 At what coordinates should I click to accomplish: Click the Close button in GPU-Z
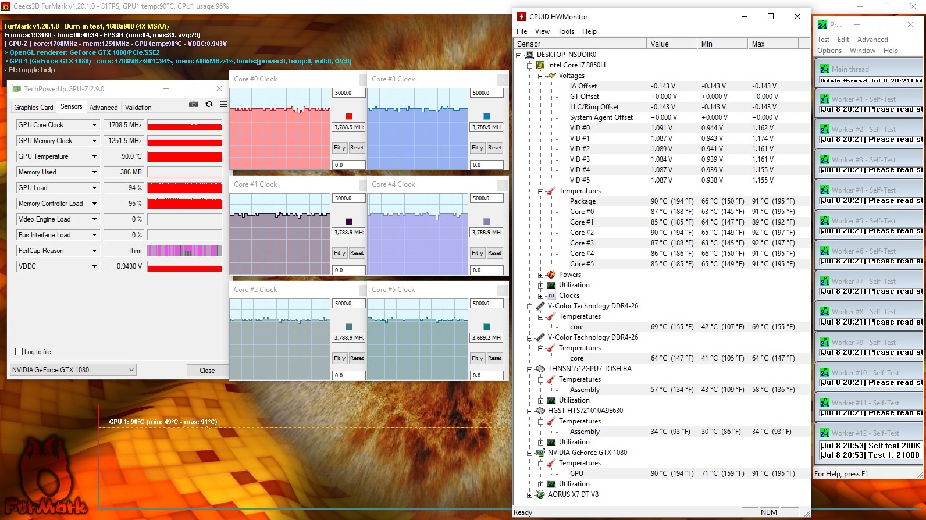tap(207, 371)
